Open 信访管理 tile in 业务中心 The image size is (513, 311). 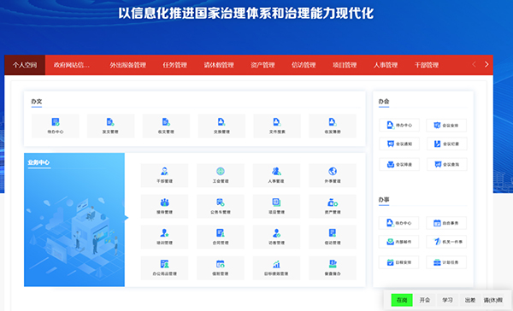[x=333, y=237]
